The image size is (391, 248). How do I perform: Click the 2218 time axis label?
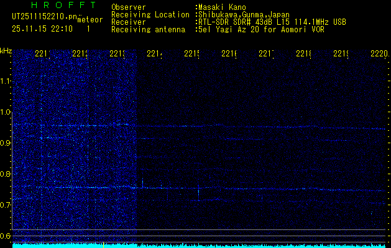click(303, 53)
